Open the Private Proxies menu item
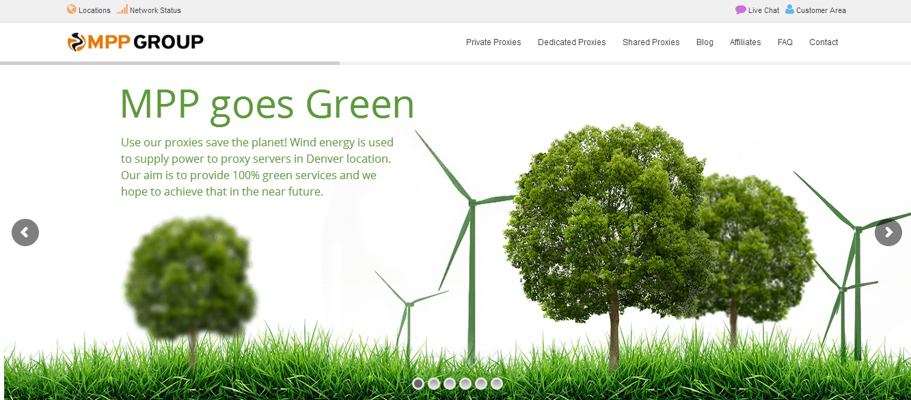The width and height of the screenshot is (911, 400). tap(493, 42)
